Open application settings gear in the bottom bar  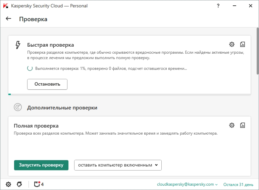(8, 184)
